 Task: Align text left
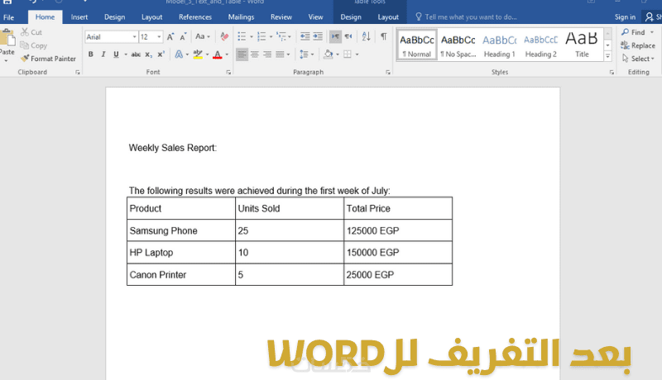coord(242,55)
